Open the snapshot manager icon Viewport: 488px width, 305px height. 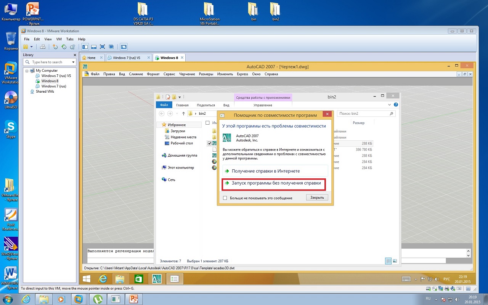[72, 47]
